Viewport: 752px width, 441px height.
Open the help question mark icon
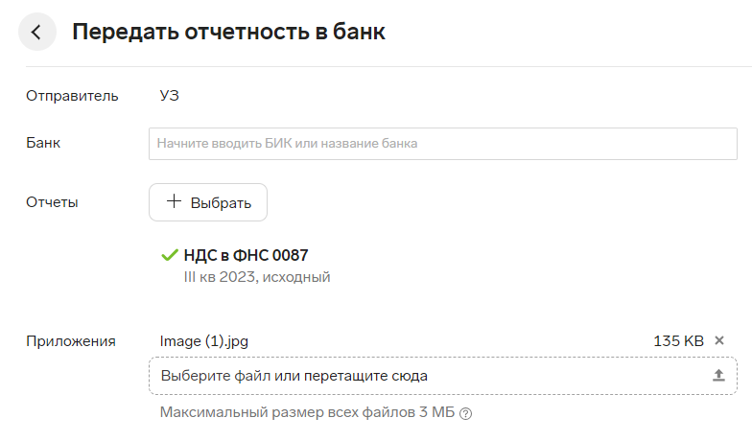pos(465,414)
